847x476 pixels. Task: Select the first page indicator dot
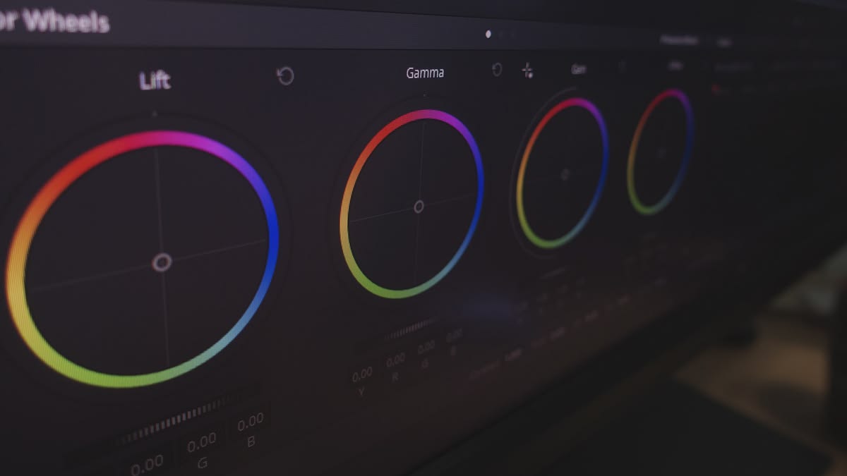tap(488, 34)
